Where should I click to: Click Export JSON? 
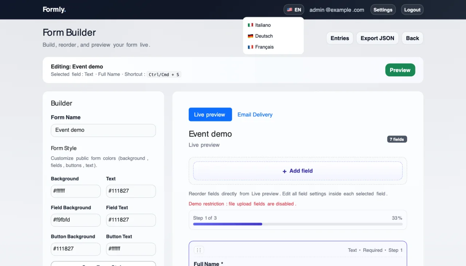(377, 38)
